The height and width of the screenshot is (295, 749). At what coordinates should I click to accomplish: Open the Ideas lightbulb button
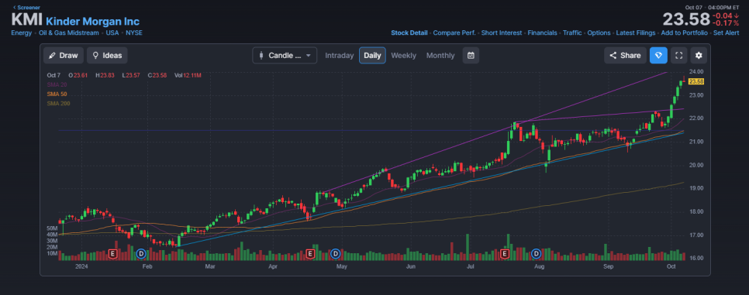coord(107,56)
